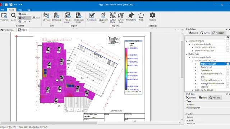
Task: Click the visibility eye column header
Action: click(x=227, y=37)
